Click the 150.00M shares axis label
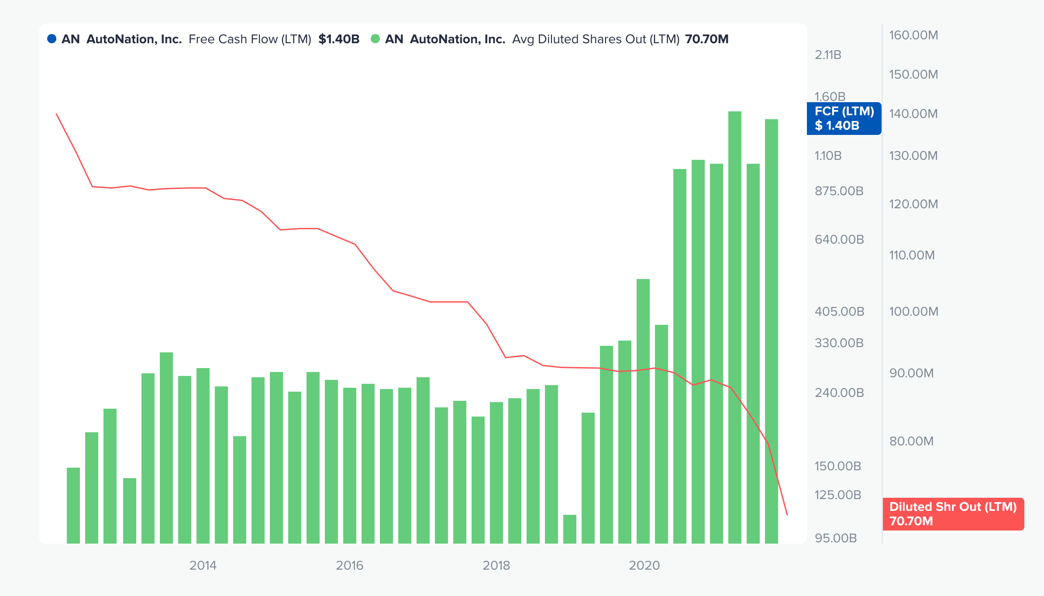Screen dimensions: 1044x596 [913, 74]
